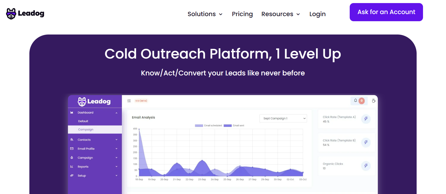Image resolution: width=446 pixels, height=194 pixels.
Task: Click the Contacts people icon
Action: [x=72, y=140]
